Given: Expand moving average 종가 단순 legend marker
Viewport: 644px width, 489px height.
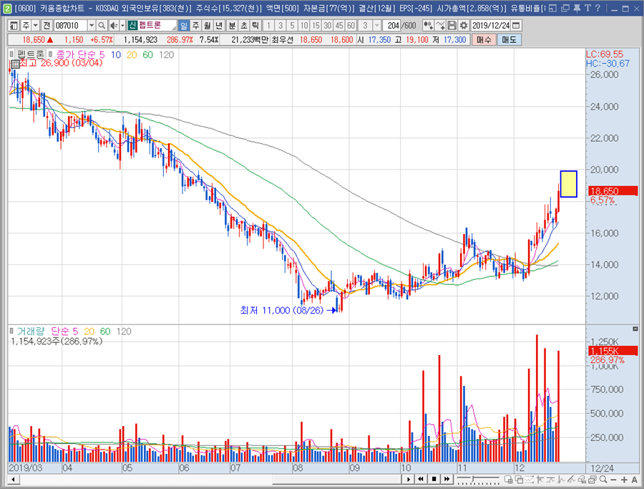Looking at the screenshot, I should pos(50,54).
